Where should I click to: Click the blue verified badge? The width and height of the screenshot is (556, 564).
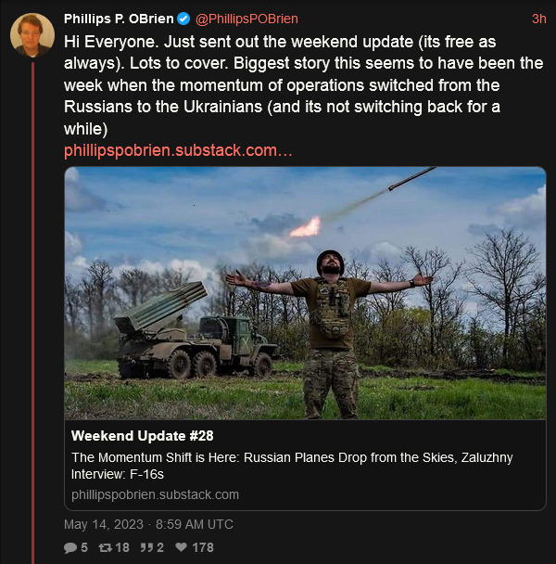[x=184, y=19]
